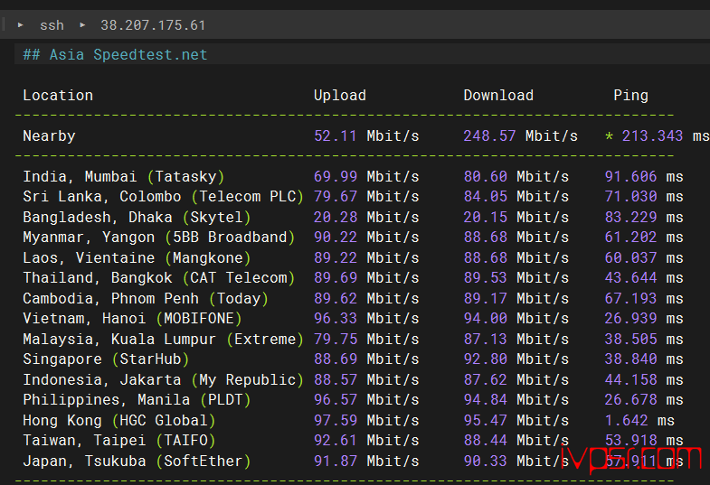Click the ssh breadcrumb segment

(x=52, y=25)
